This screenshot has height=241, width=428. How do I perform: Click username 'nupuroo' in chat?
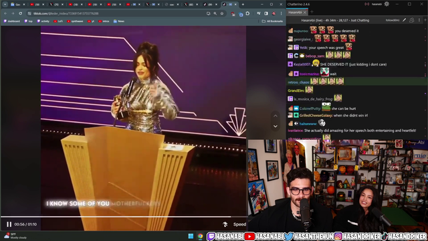301,31
